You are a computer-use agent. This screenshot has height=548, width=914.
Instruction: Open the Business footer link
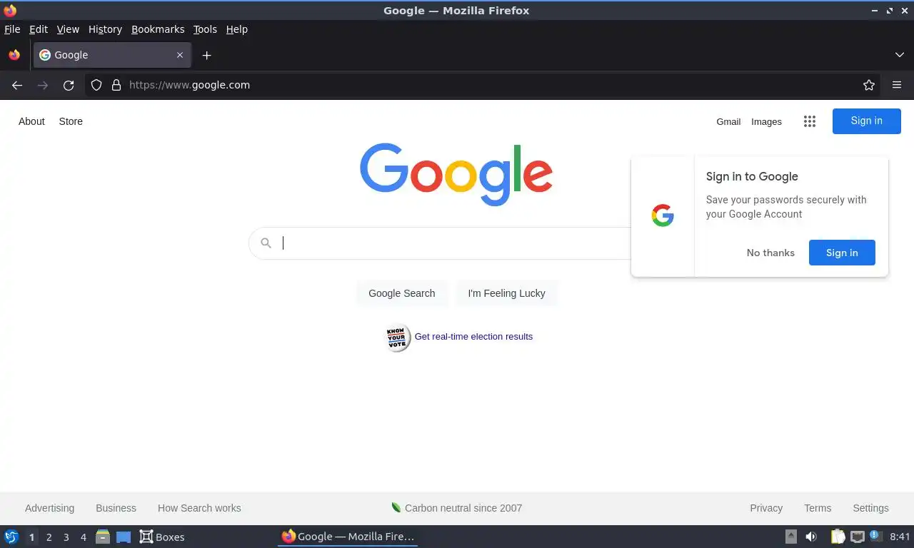116,508
